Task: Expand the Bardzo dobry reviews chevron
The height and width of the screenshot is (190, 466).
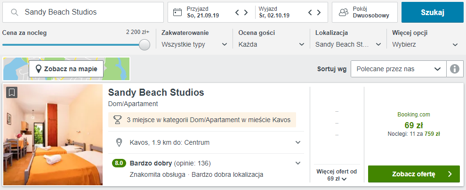Action: tap(298, 163)
